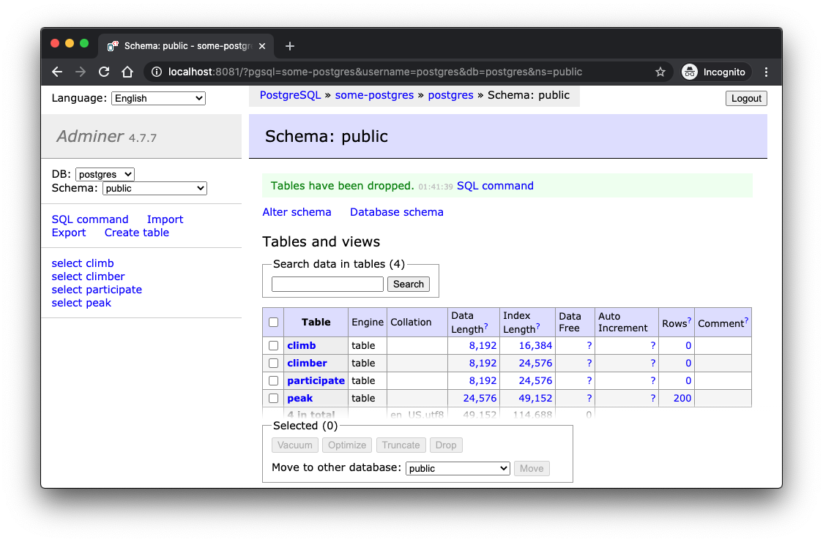Screen dimensions: 823x542
Task: Open the Move to other database dropdown
Action: click(458, 468)
